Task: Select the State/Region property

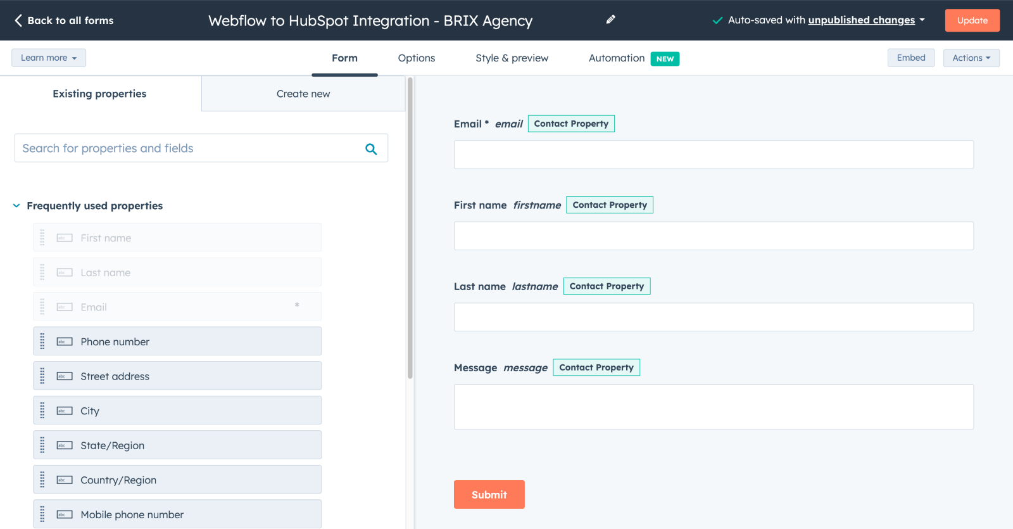Action: click(x=177, y=445)
